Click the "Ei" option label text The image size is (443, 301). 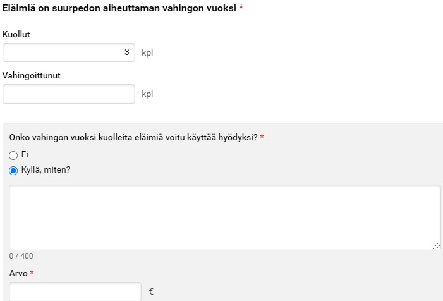(25, 155)
